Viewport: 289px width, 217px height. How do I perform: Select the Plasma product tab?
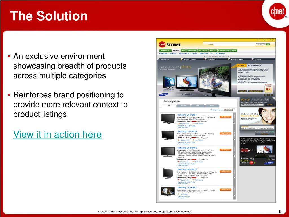point(183,106)
